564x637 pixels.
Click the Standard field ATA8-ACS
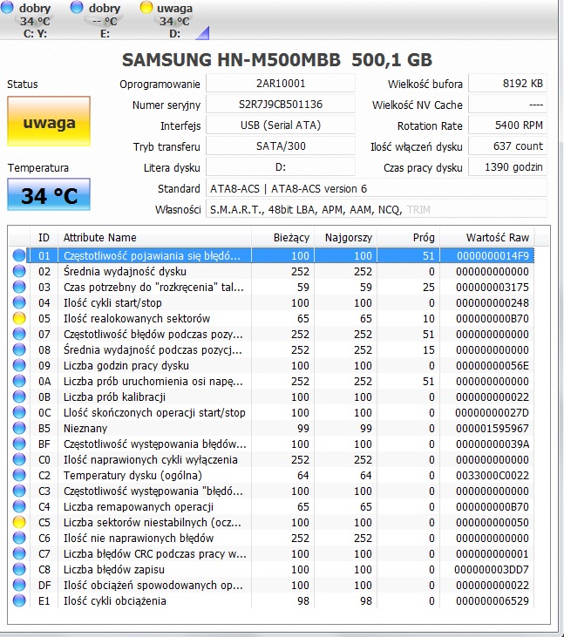[377, 188]
